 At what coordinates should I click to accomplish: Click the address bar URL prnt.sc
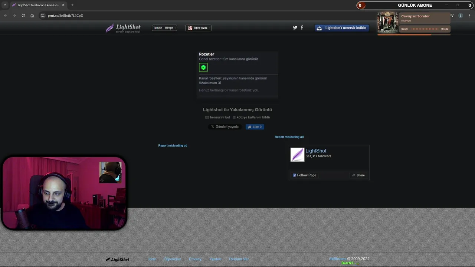click(65, 16)
